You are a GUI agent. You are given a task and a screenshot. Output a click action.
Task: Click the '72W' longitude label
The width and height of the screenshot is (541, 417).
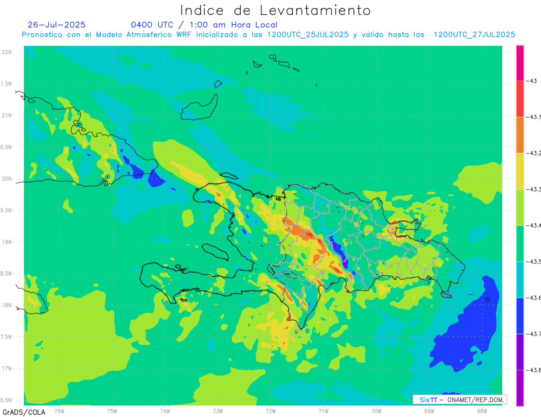(270, 411)
